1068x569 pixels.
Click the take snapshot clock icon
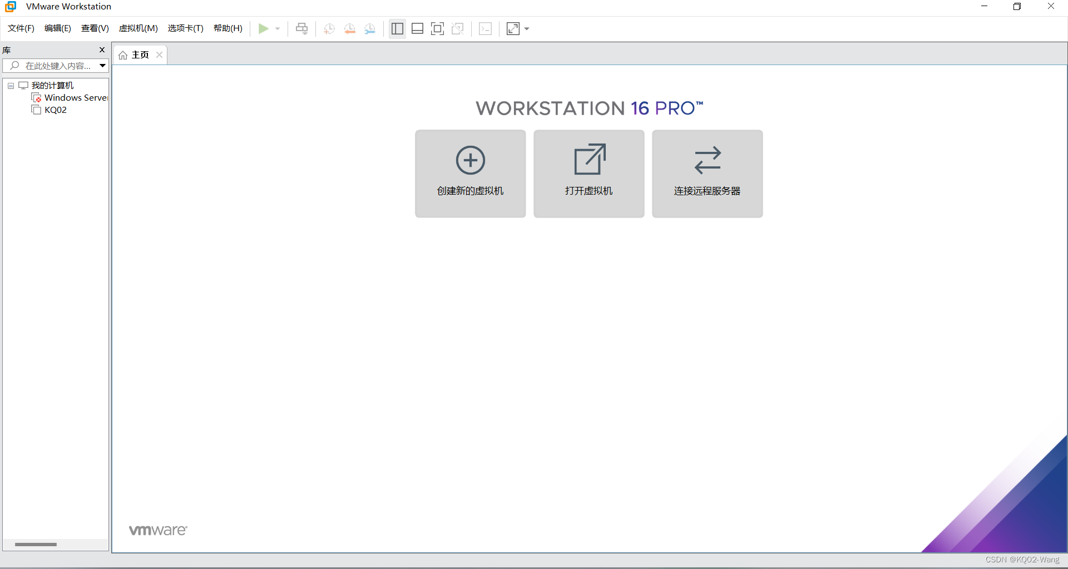tap(329, 29)
